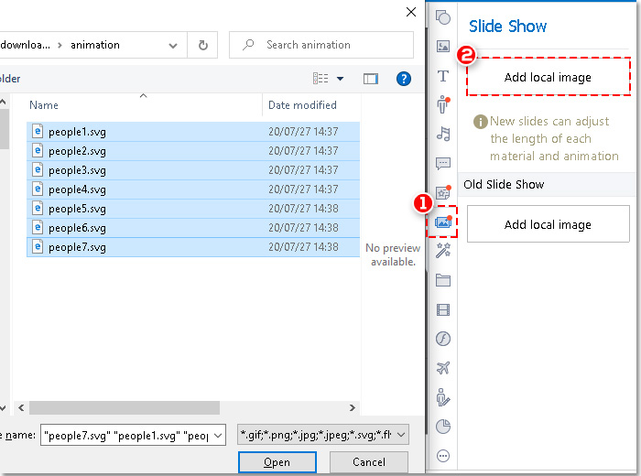This screenshot has width=641, height=476.
Task: Open the Speech bubble callout icon
Action: pos(443,164)
